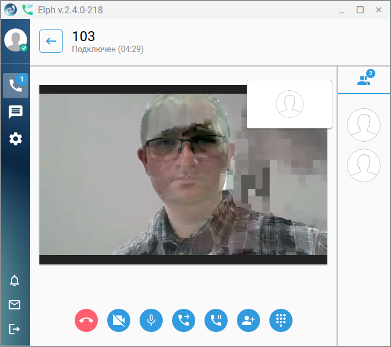
Task: Click the self-view preview thumbnail
Action: coord(289,104)
